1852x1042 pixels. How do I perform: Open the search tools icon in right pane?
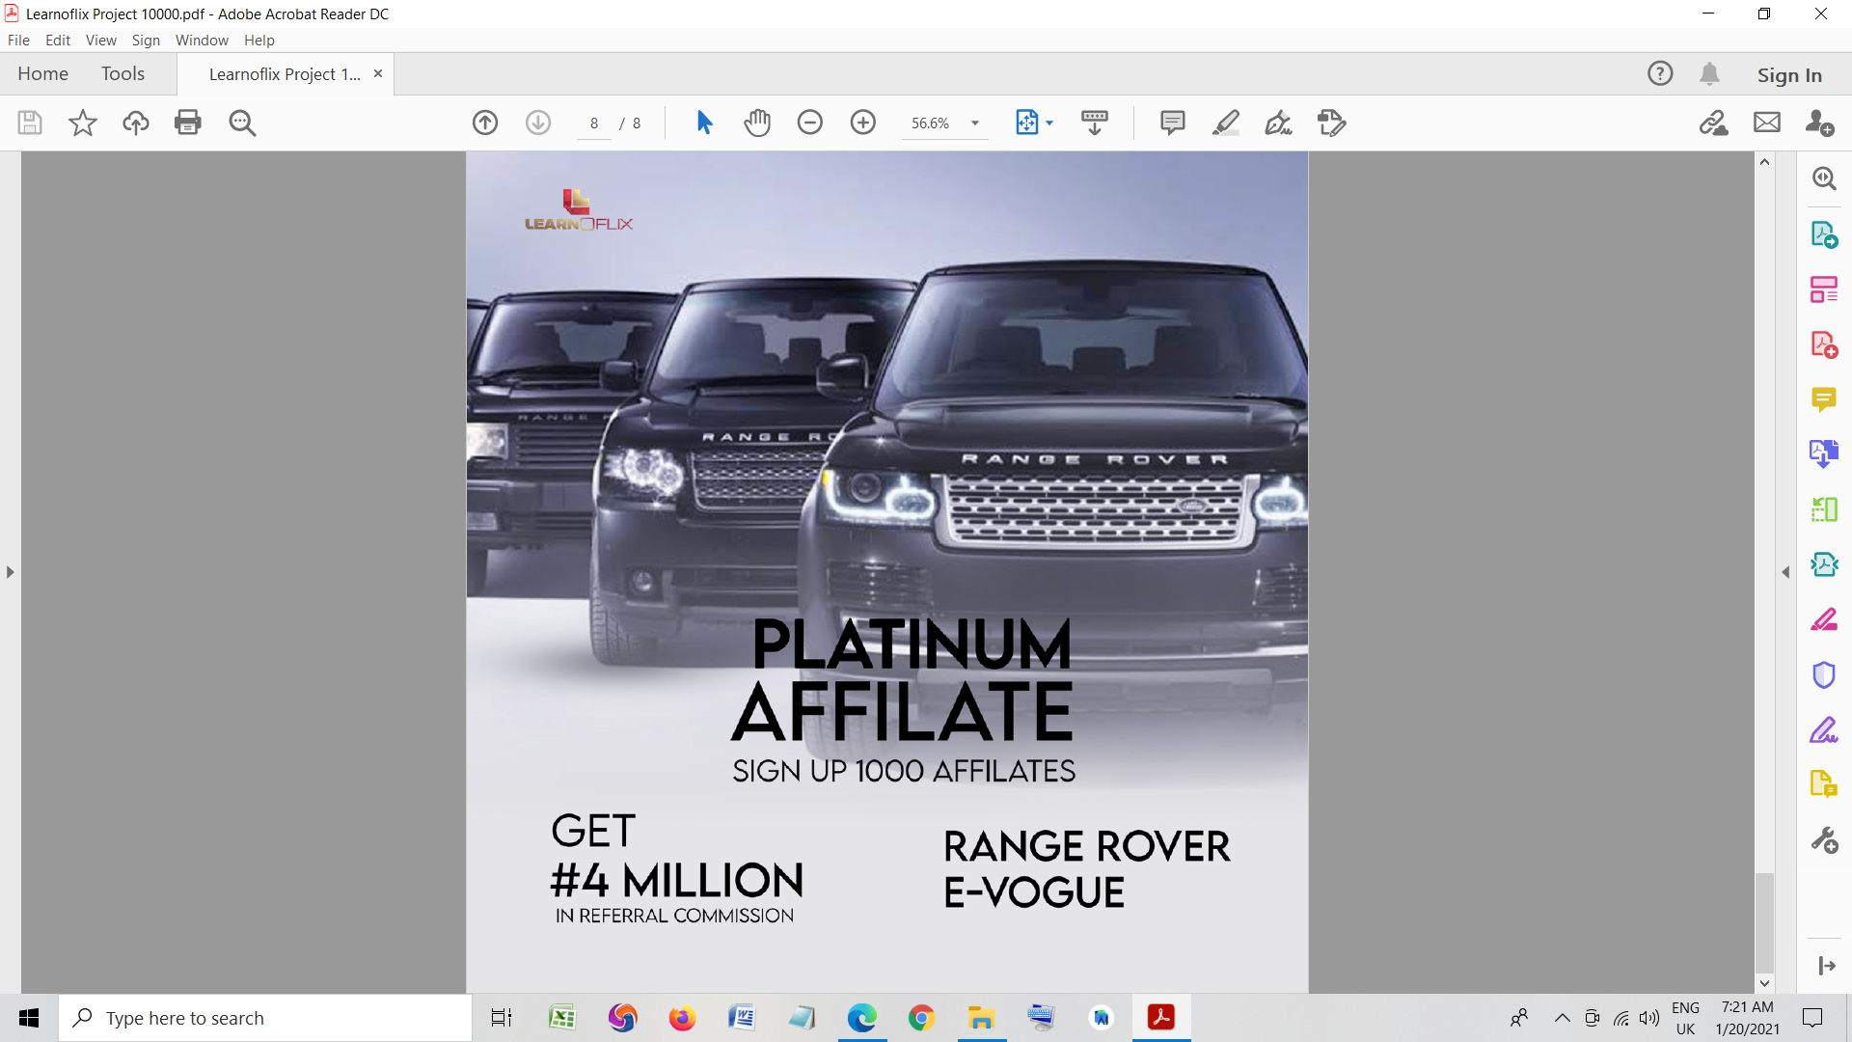(1824, 178)
